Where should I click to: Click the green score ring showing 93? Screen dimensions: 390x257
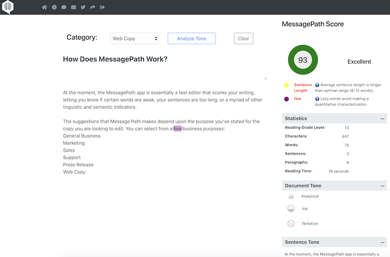coord(303,60)
